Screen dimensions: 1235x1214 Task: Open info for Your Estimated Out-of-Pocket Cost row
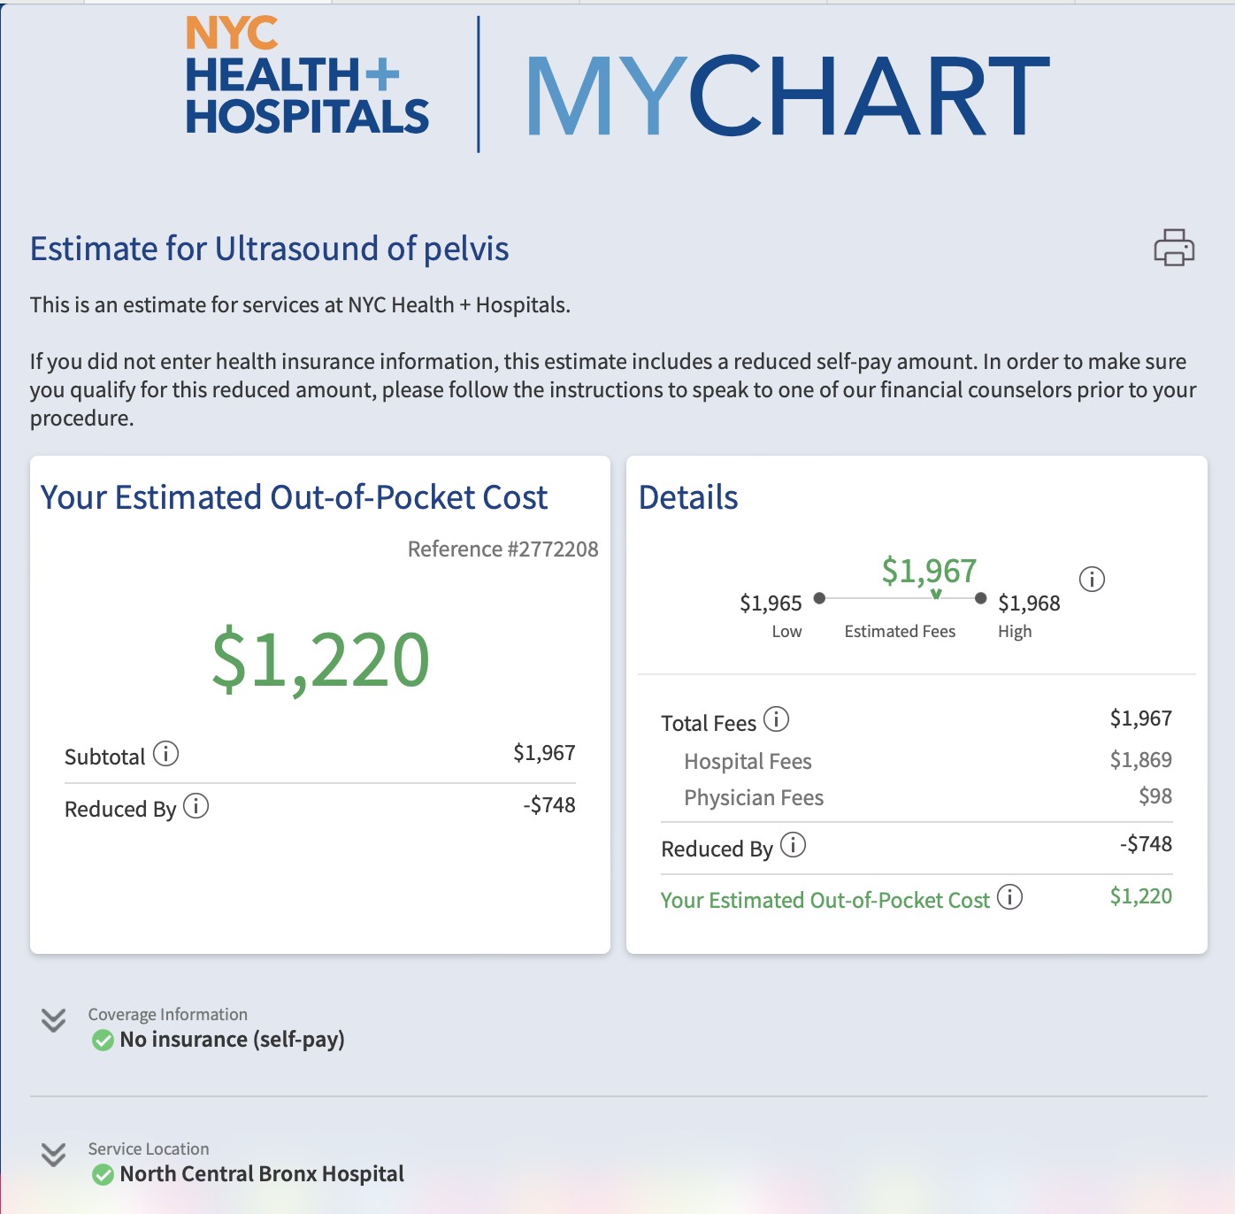tap(1009, 897)
